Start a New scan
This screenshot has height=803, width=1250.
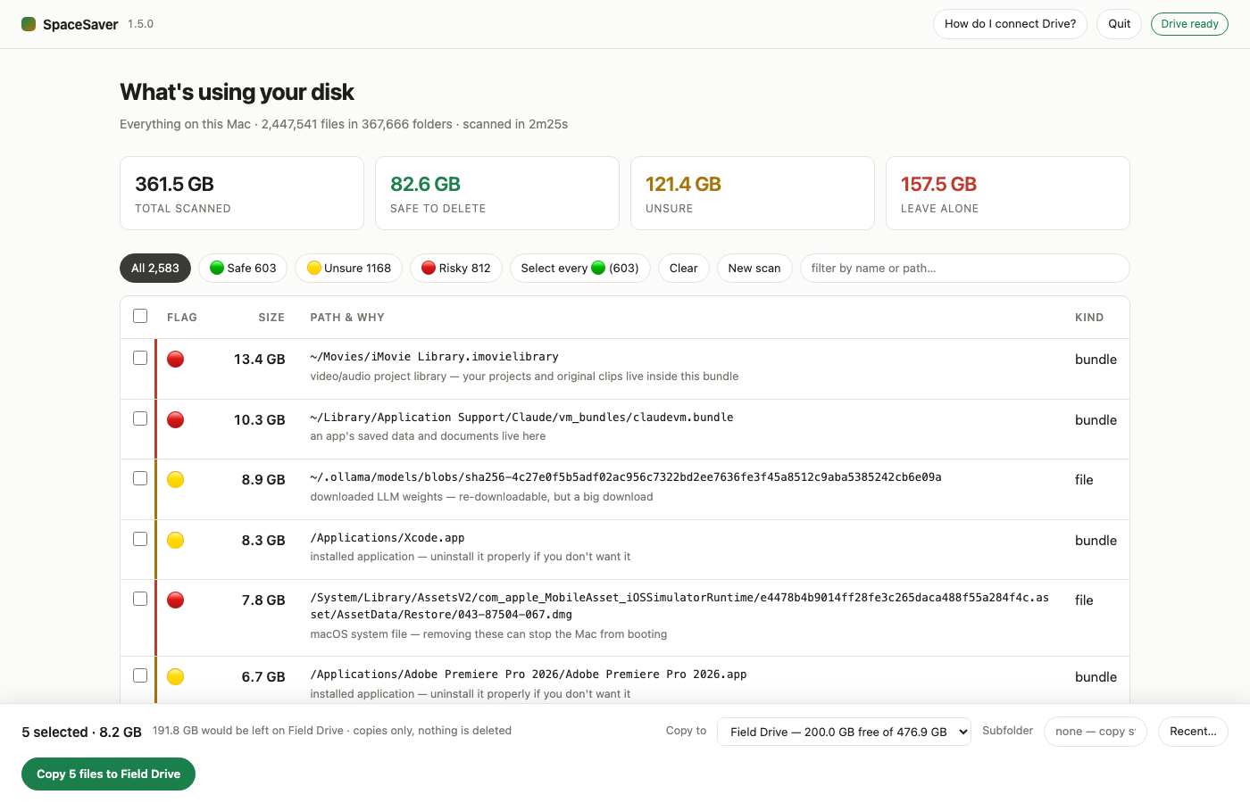[x=754, y=269]
